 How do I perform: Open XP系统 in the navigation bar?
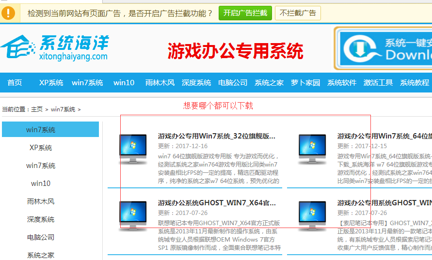click(51, 82)
